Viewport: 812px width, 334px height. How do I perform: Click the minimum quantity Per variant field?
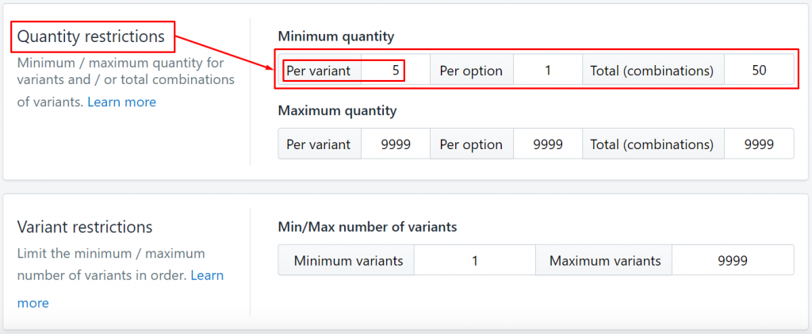point(395,71)
